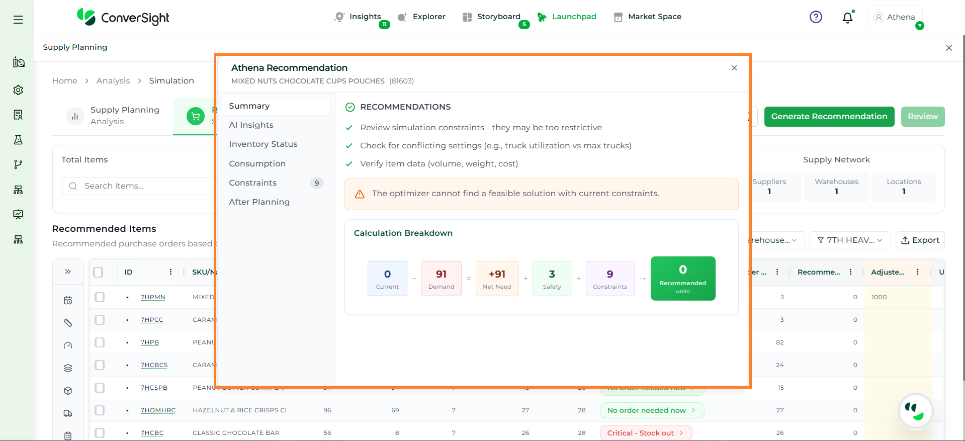Expand the double-chevron panel toggle

point(68,272)
